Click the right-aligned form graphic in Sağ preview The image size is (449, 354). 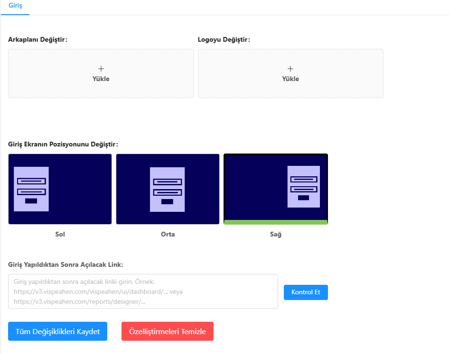304,187
